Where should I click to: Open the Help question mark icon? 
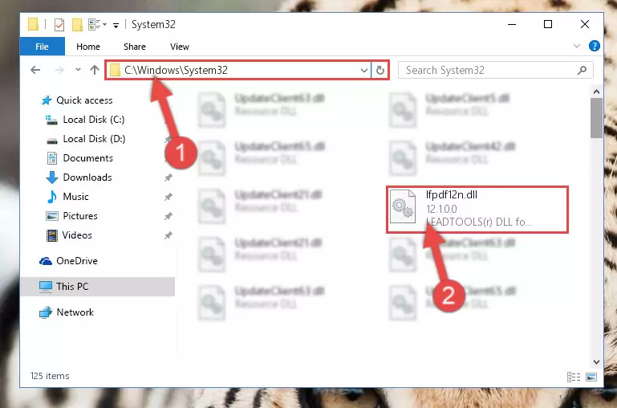595,46
